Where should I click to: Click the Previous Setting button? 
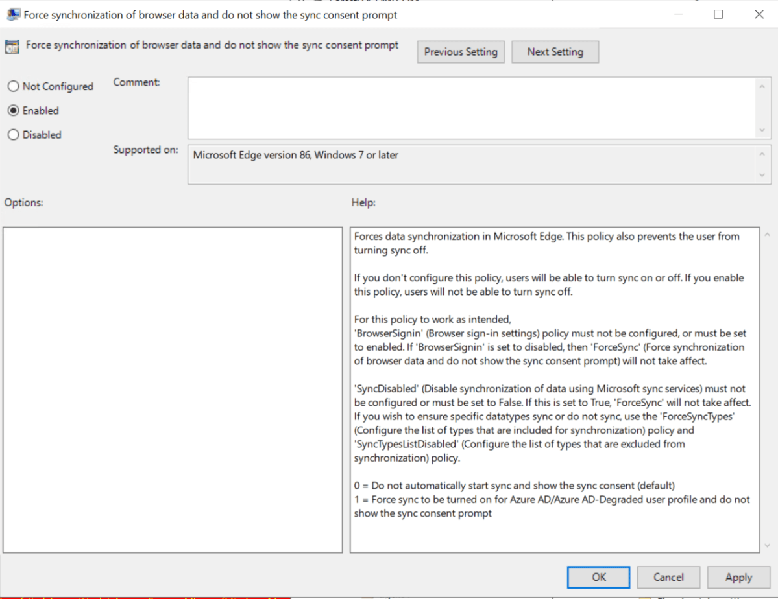pyautogui.click(x=461, y=52)
